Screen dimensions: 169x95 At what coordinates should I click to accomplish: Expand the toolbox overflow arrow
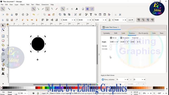[x=3, y=84]
